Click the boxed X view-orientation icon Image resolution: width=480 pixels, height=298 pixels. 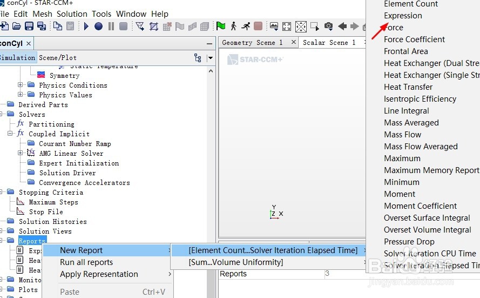tap(301, 27)
